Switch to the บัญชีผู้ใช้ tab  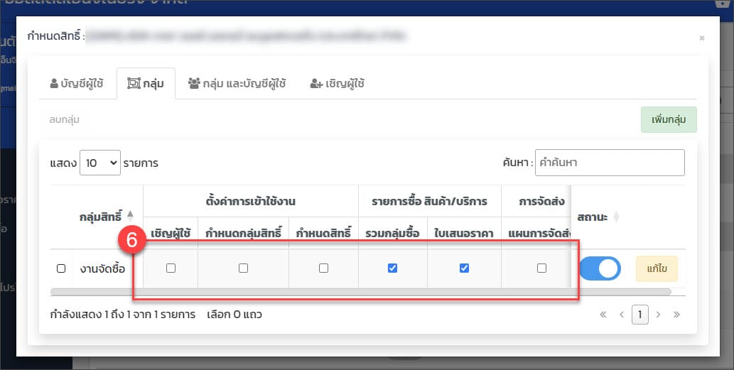point(77,83)
